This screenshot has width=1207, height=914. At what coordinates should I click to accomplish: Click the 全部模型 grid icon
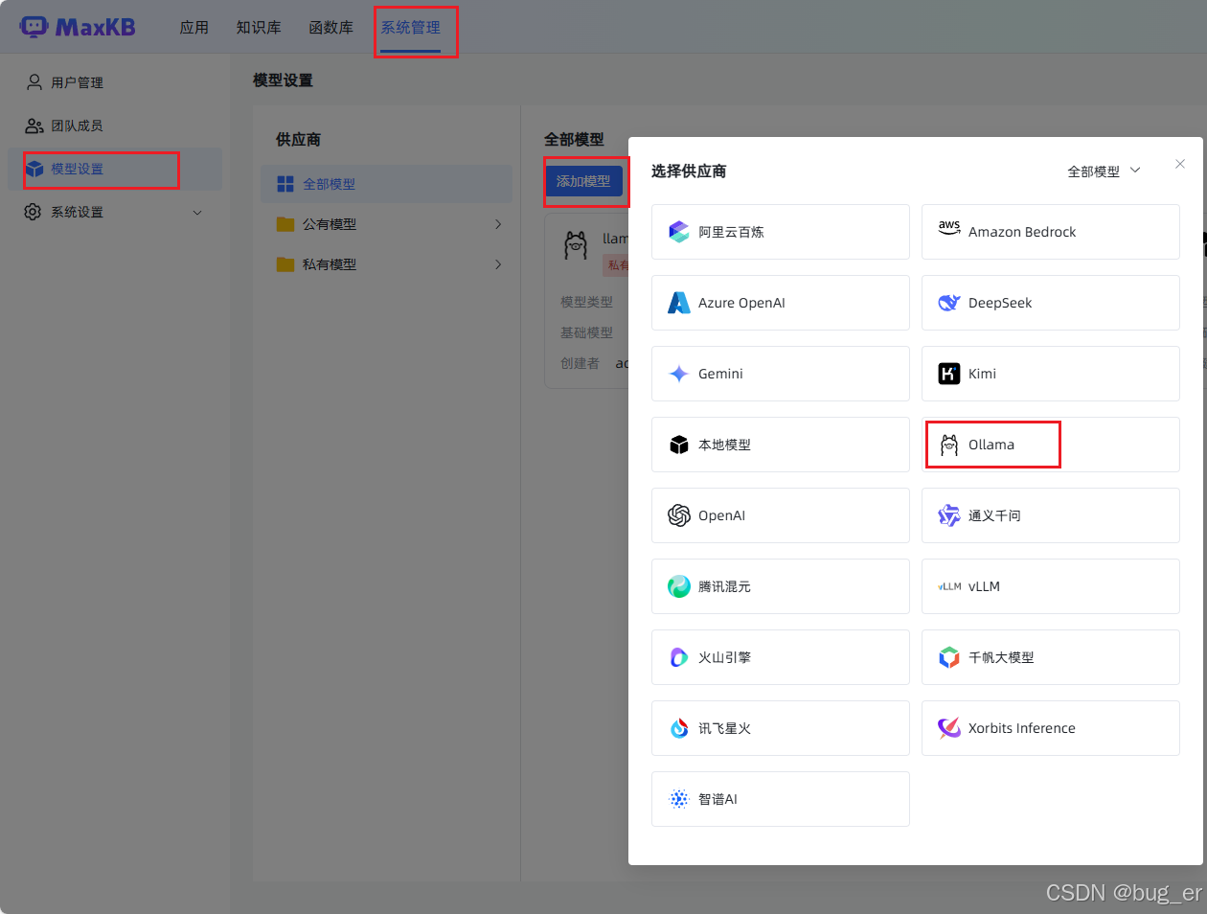pyautogui.click(x=285, y=184)
